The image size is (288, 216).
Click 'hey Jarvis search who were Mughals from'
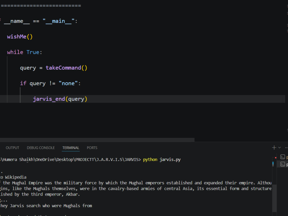[46, 206]
